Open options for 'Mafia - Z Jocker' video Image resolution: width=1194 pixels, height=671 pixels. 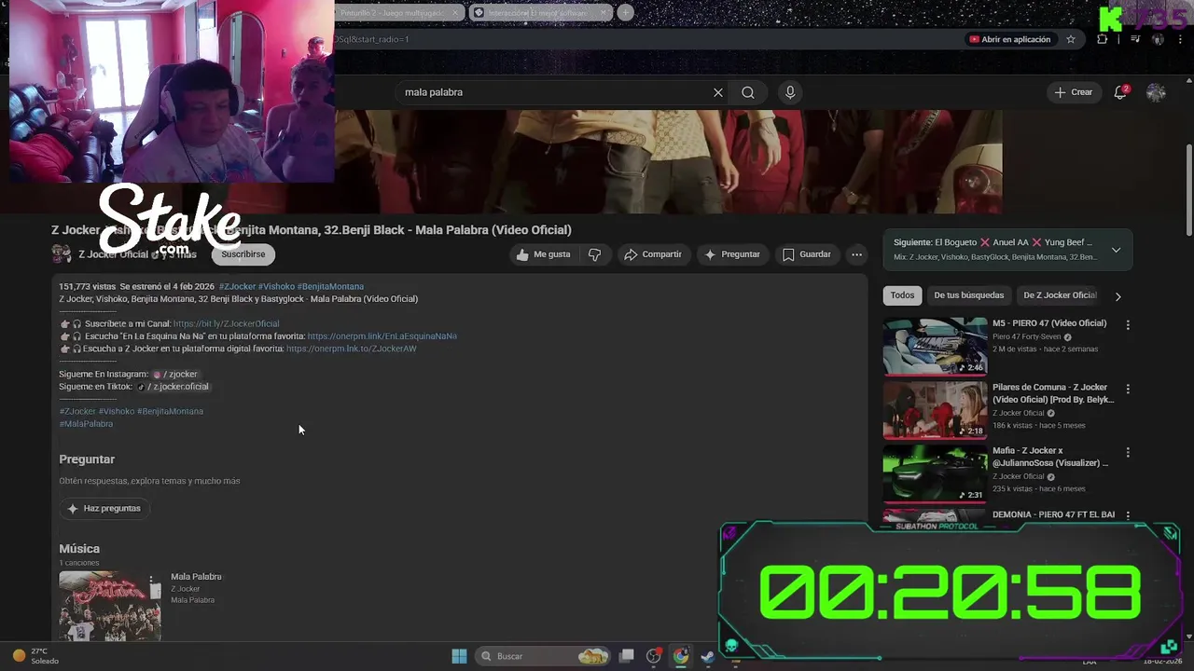coord(1128,452)
